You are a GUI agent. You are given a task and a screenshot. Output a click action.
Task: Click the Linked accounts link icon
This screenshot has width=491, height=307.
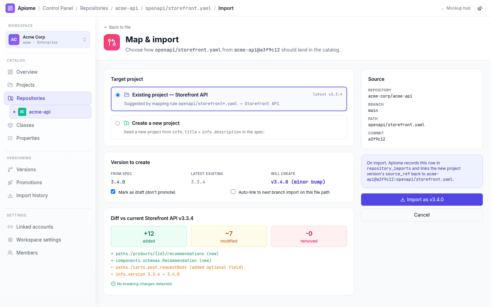(x=10, y=227)
